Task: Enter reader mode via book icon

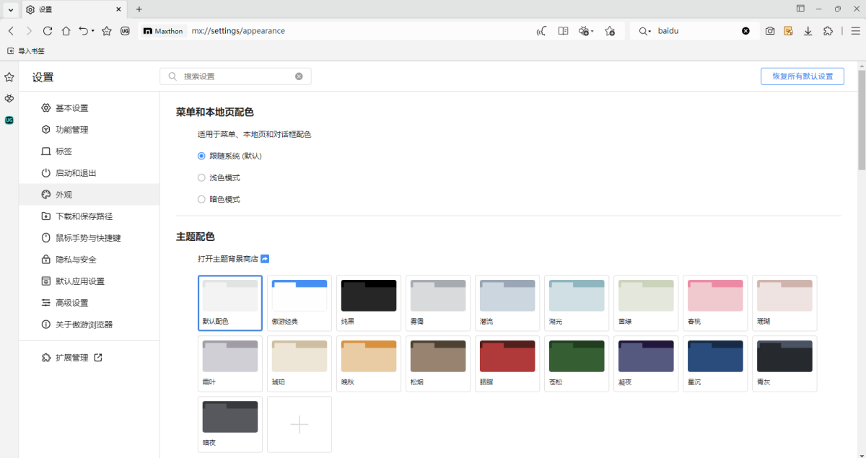Action: [x=563, y=30]
